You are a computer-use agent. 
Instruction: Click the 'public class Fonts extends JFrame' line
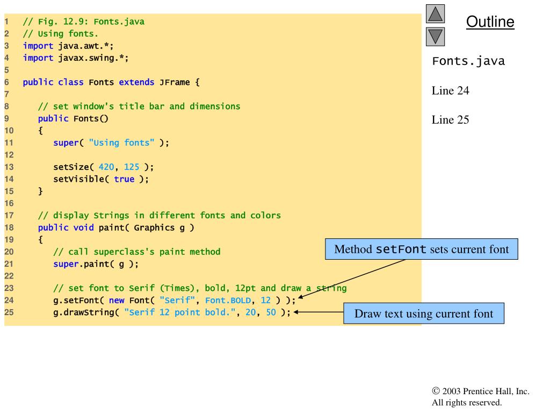[x=111, y=82]
